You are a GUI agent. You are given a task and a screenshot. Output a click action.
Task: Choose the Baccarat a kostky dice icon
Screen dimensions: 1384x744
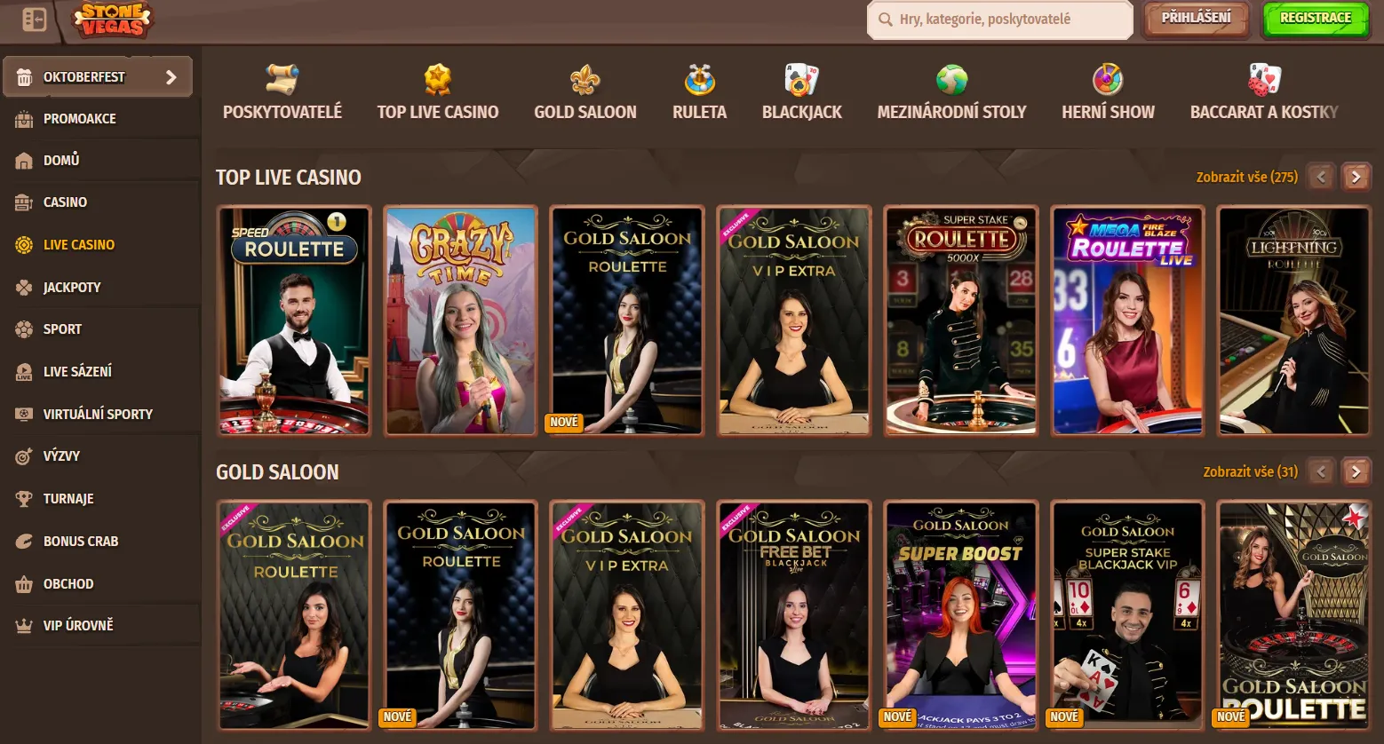pos(1263,81)
